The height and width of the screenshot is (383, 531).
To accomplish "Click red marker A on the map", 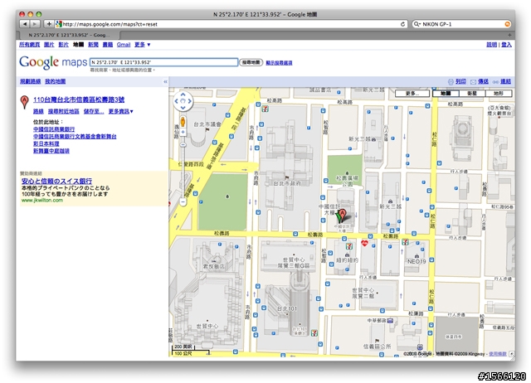I will [x=343, y=216].
